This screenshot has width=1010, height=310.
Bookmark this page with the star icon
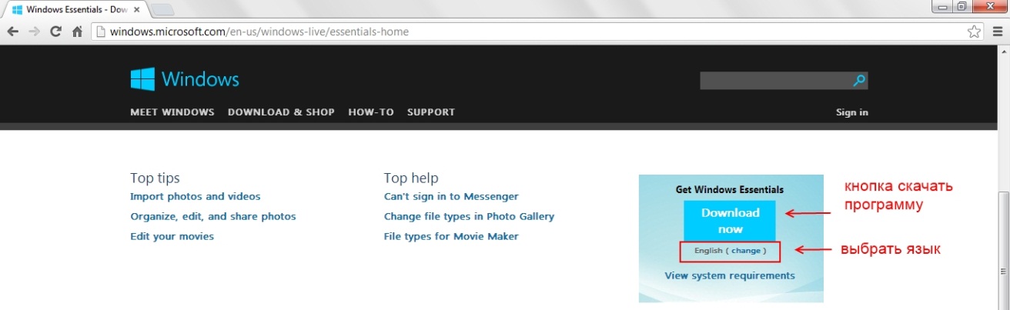coord(974,32)
